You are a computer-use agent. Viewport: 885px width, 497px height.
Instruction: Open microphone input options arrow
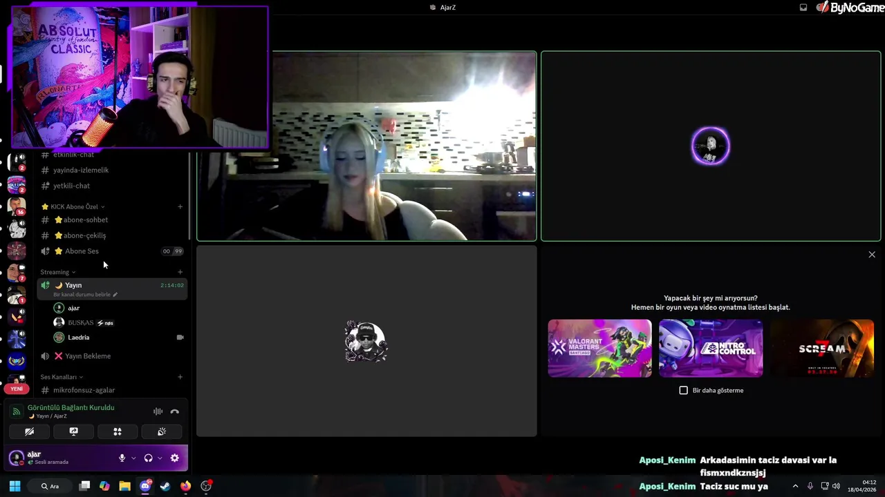click(x=133, y=458)
